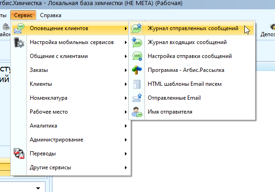Click the translation icon beside Переводы
Image resolution: width=275 pixels, height=192 pixels.
pos(19,154)
